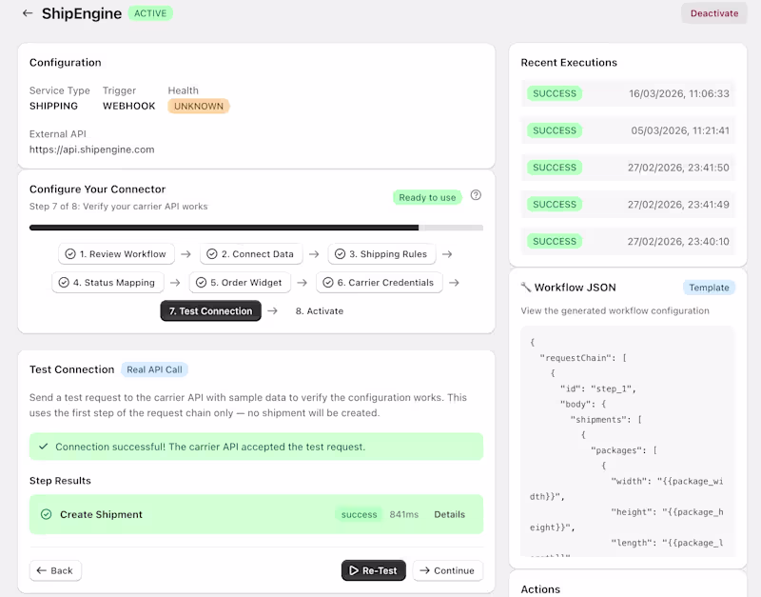Image resolution: width=761 pixels, height=597 pixels.
Task: Click the UNKNOWN health badge
Action: coord(199,106)
